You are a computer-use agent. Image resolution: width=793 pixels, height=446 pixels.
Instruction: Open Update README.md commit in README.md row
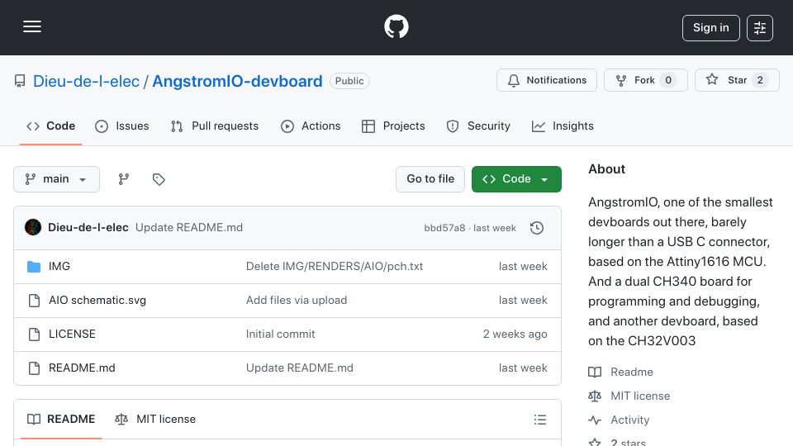(x=299, y=368)
